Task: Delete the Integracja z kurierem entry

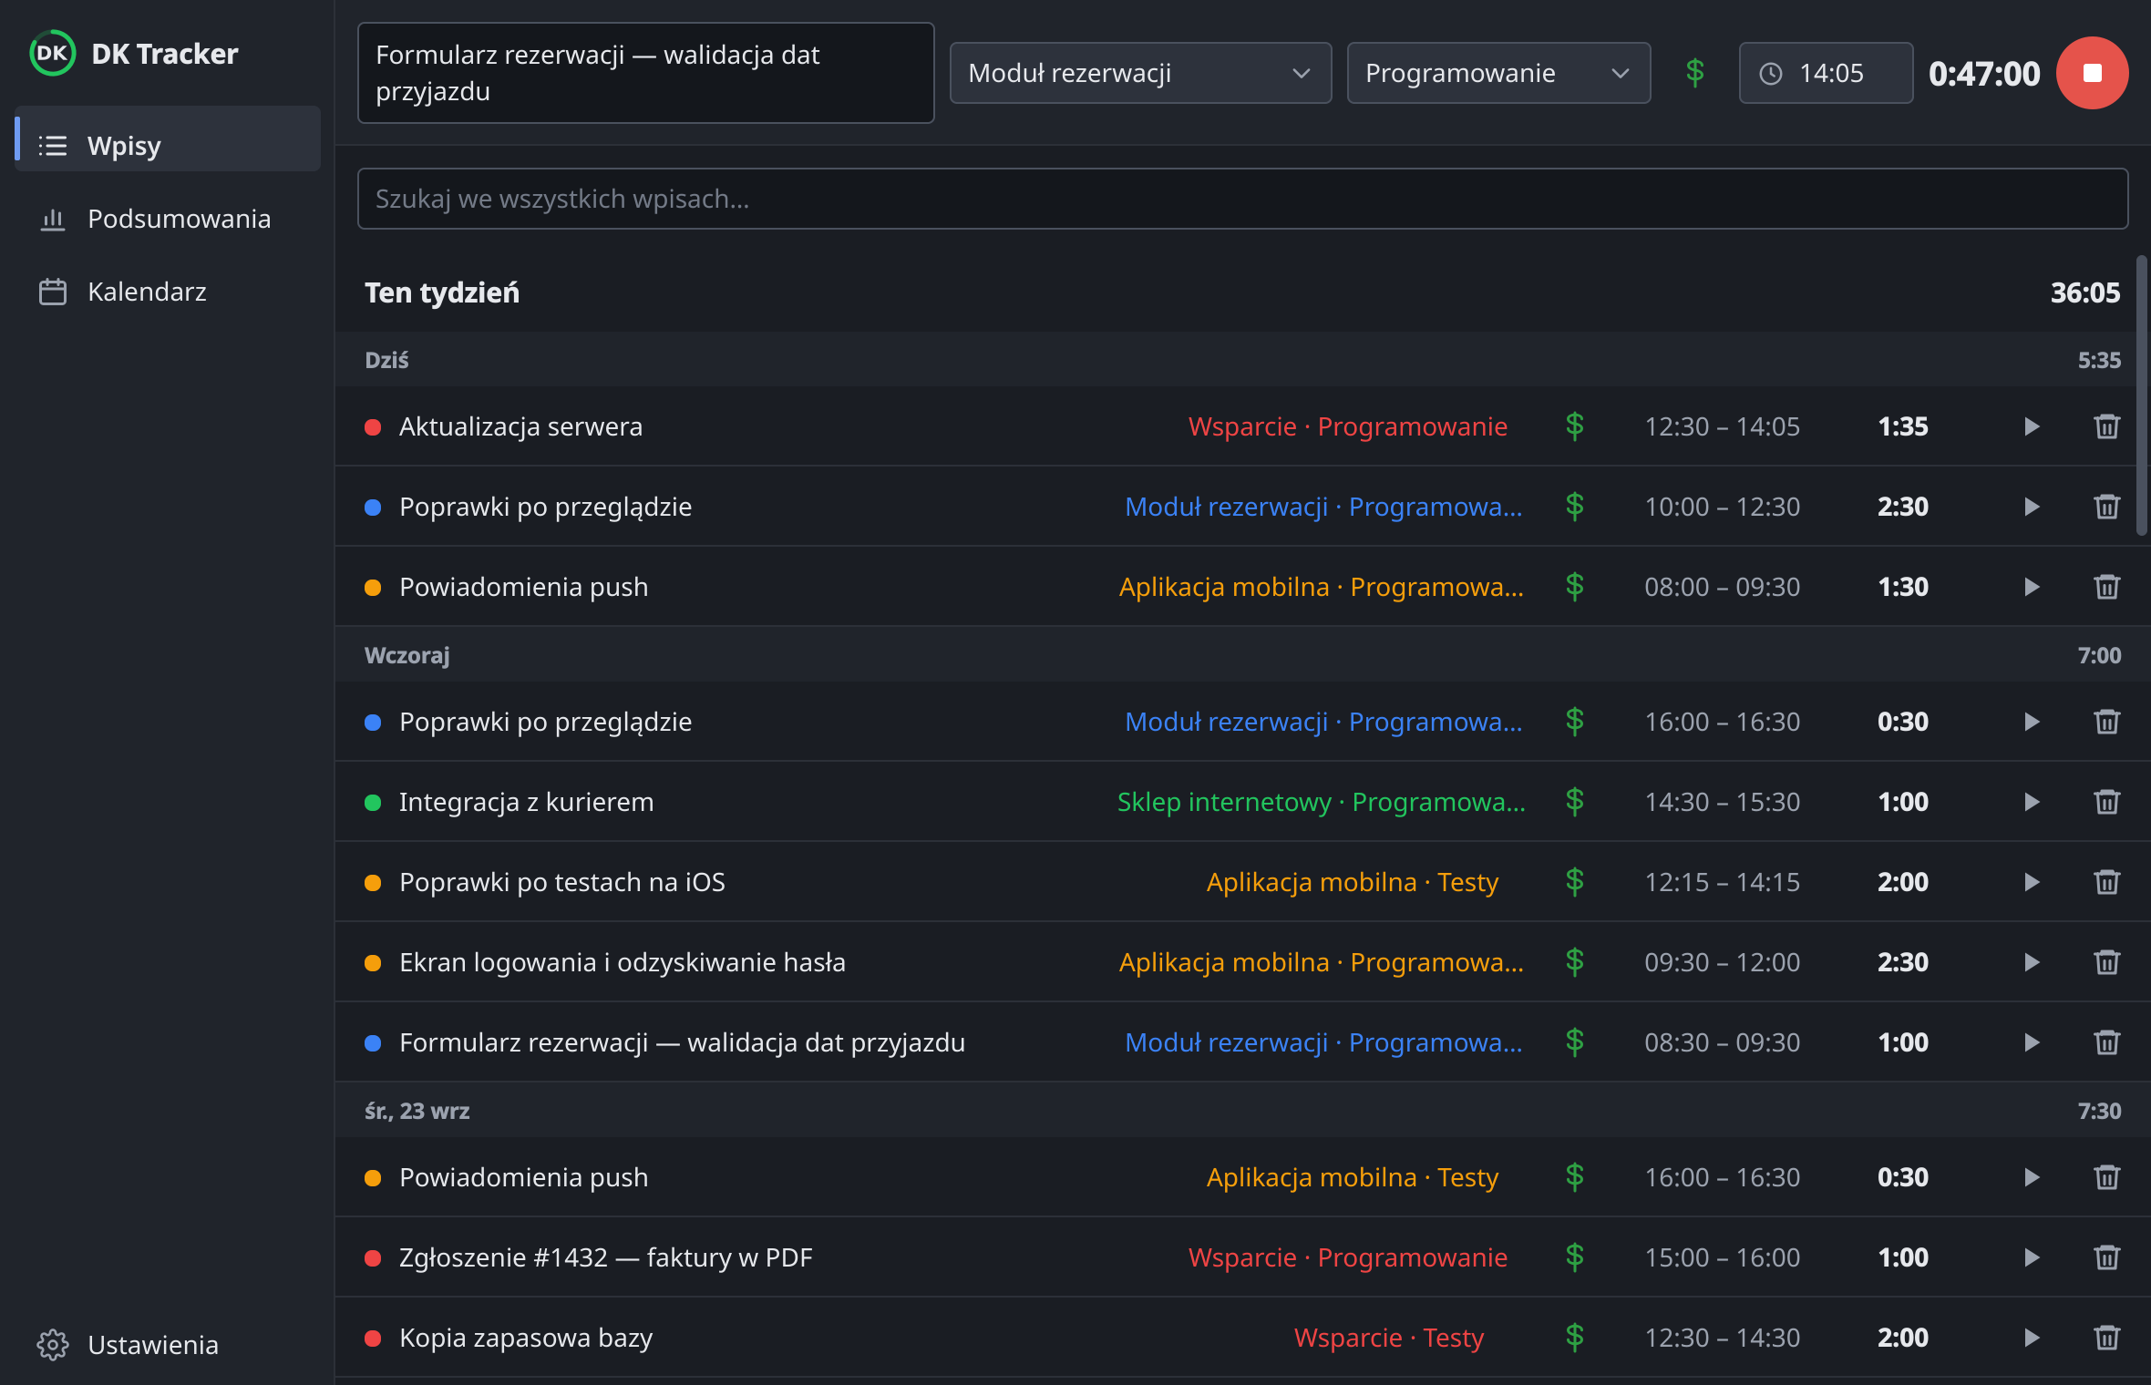Action: [2106, 802]
